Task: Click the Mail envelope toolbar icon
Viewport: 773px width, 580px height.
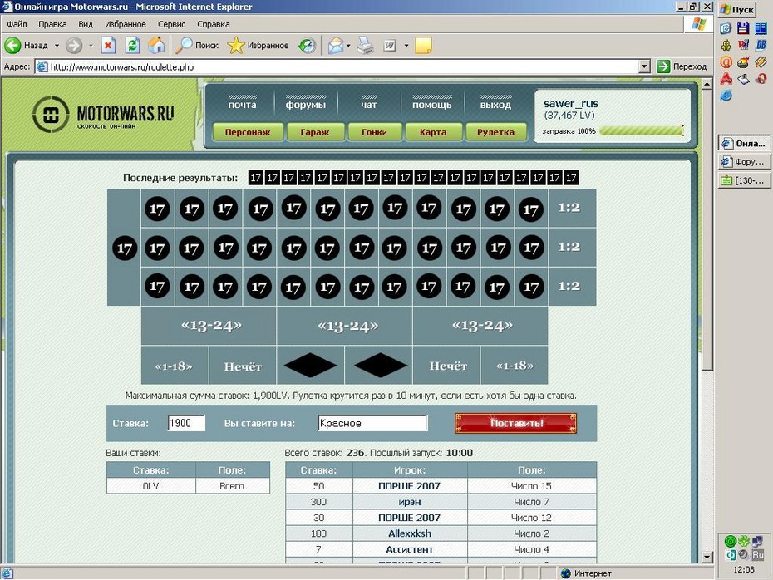Action: tap(336, 46)
